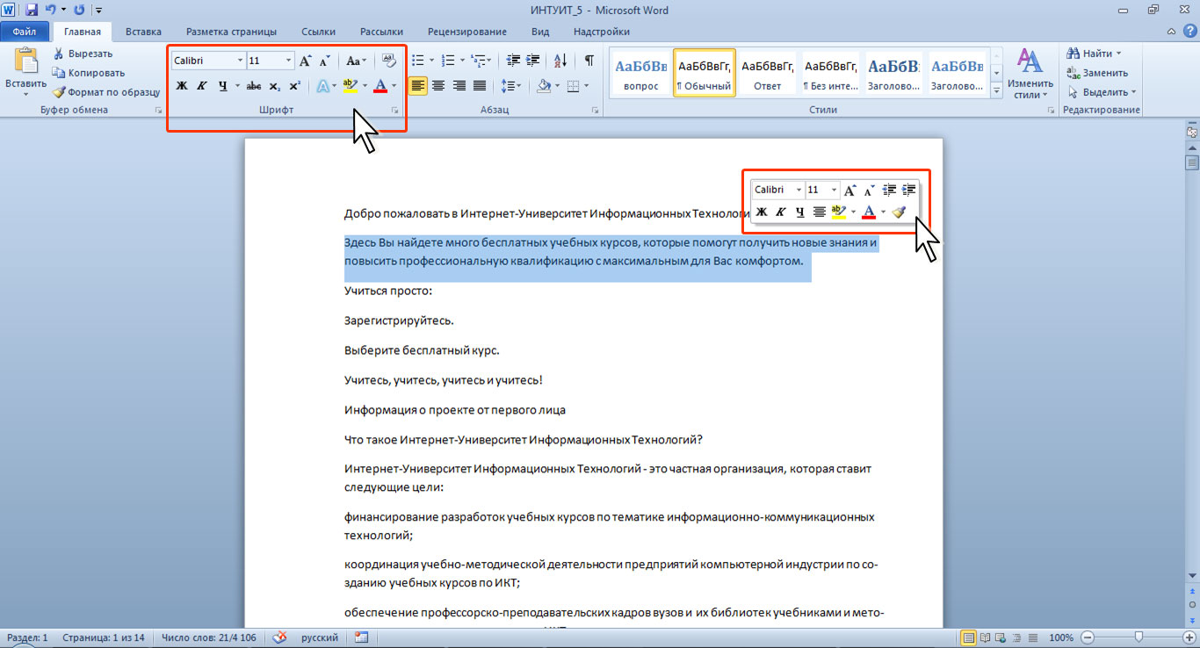1200x648 pixels.
Task: Apply the вопрос style
Action: (641, 73)
